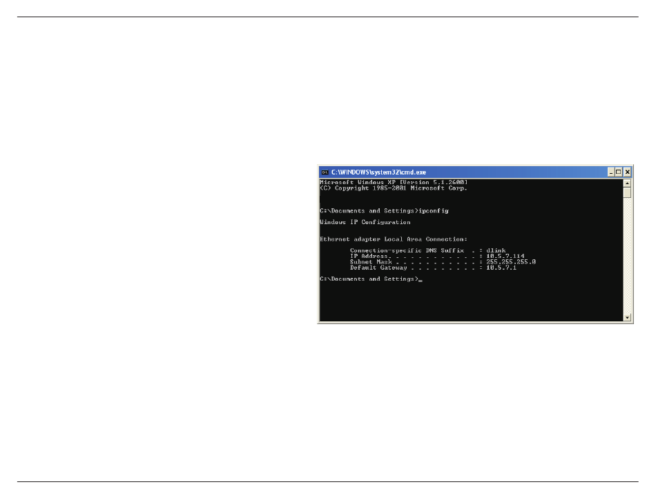Click the last prompt with the blinking cursor
Image resolution: width=656 pixels, height=500 pixels.
371,279
